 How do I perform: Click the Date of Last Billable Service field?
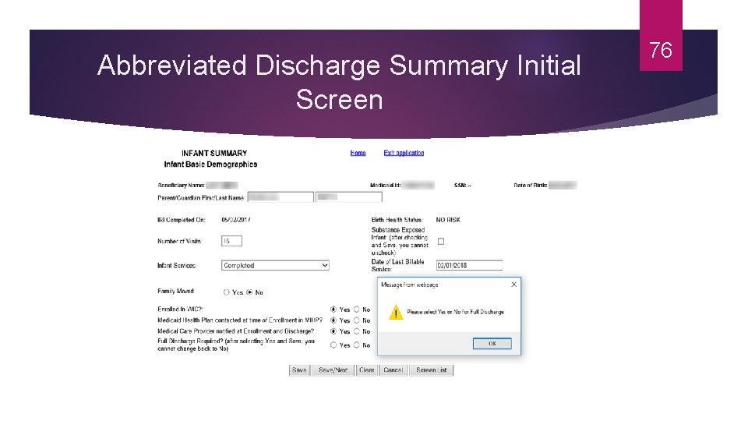coord(469,265)
